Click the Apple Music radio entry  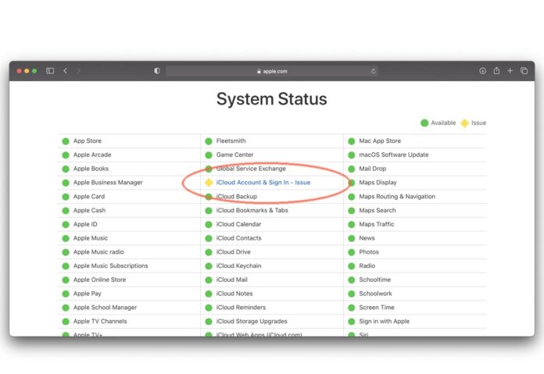(98, 252)
